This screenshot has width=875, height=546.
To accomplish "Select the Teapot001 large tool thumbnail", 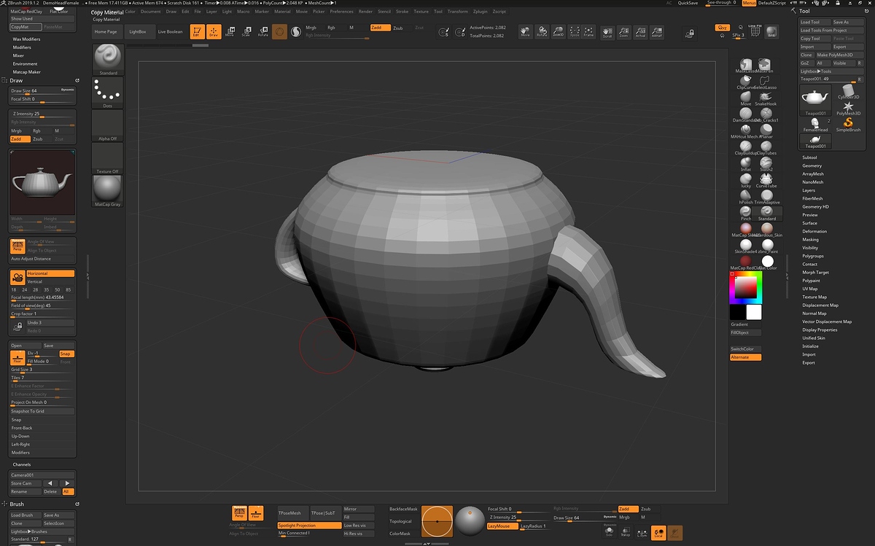I will click(815, 100).
